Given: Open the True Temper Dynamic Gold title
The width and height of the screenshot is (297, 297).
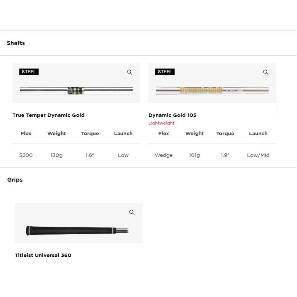Looking at the screenshot, I should pos(48,115).
